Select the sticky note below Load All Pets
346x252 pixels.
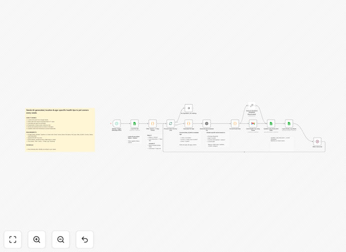(134, 140)
